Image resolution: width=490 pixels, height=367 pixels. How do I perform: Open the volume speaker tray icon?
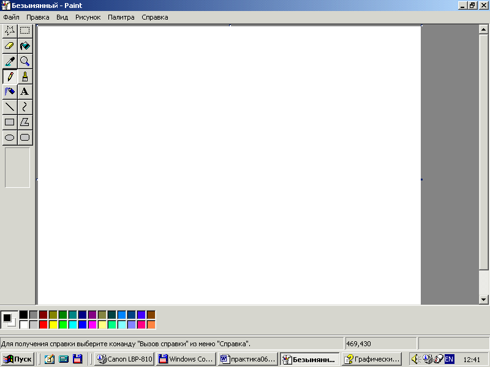415,359
